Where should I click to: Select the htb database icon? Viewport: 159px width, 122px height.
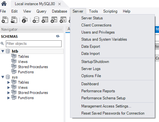click(8, 51)
